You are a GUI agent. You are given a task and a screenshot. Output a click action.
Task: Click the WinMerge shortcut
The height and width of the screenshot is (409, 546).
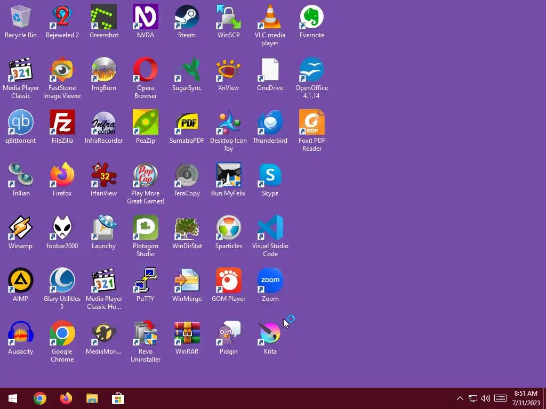[x=187, y=280]
